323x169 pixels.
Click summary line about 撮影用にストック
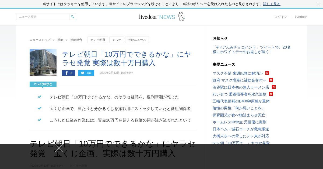120,109
